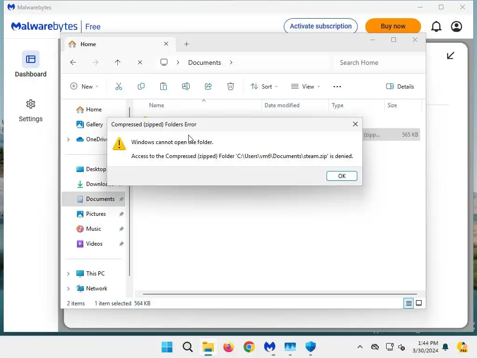Screen dimensions: 477x358
Task: Expand the OneDrive tree node
Action: (68, 139)
